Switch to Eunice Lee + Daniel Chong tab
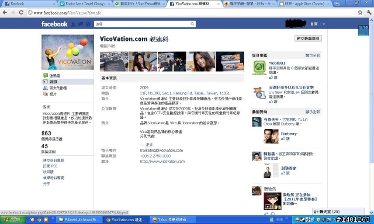This screenshot has height=224, width=374. tap(85, 4)
